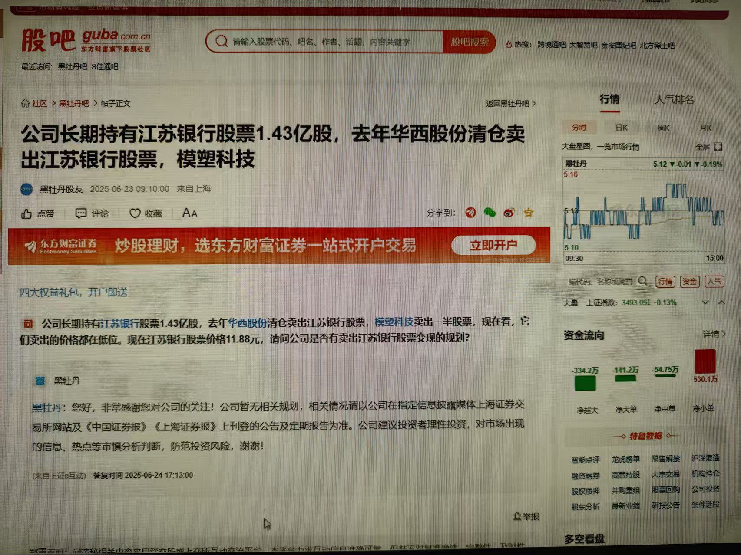Open 股票回购 feature data link
Screen dimensions: 741x555
coord(665,490)
